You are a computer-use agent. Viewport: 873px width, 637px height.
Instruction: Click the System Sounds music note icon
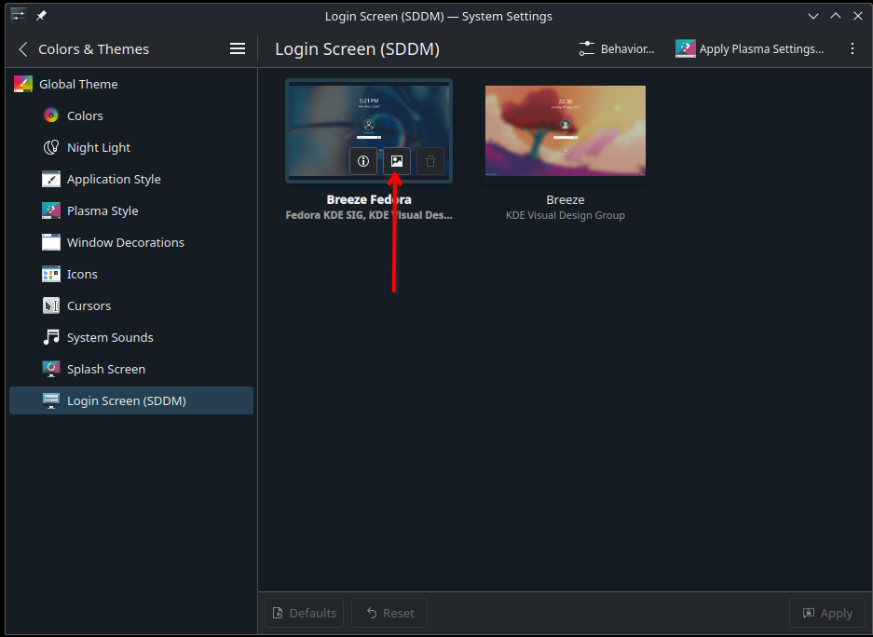point(51,338)
